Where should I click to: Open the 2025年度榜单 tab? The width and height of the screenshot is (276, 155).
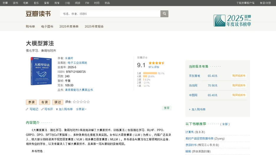coord(69,26)
